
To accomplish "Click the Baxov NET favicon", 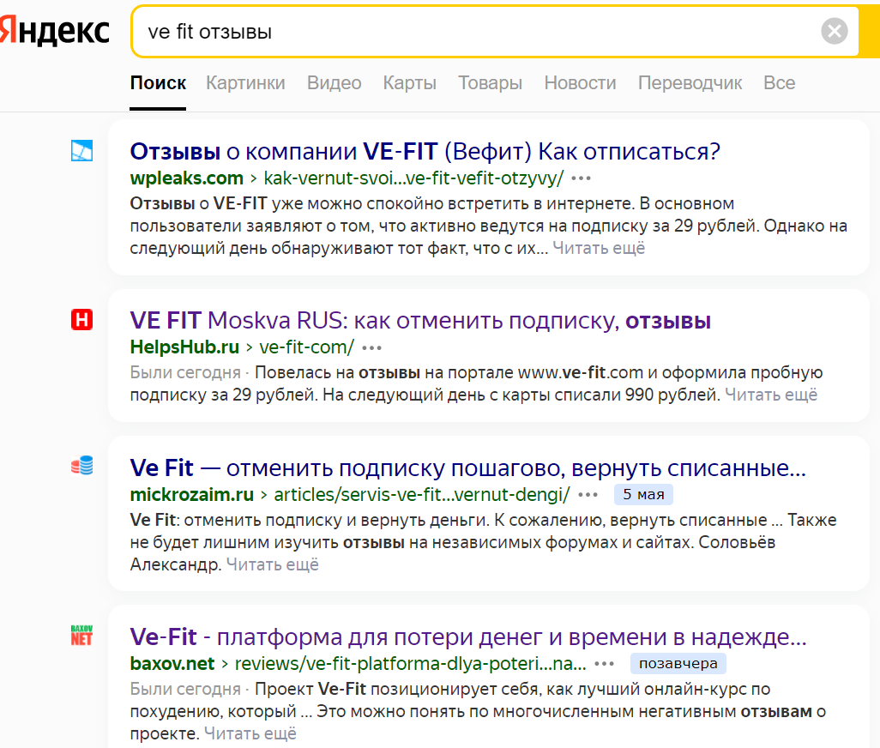I will click(82, 636).
